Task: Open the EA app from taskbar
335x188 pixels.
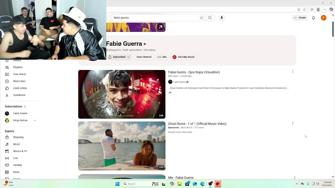Action: [218, 184]
